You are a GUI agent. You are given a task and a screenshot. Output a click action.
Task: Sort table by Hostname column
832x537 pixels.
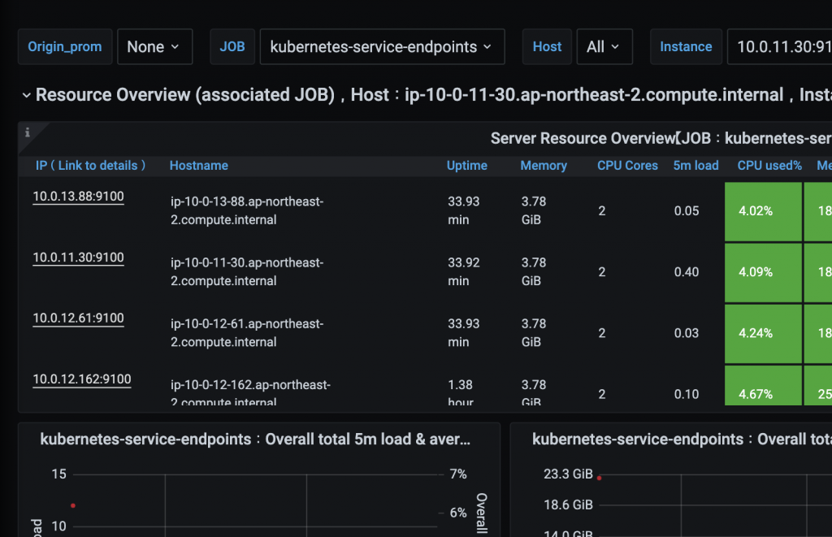(x=198, y=166)
